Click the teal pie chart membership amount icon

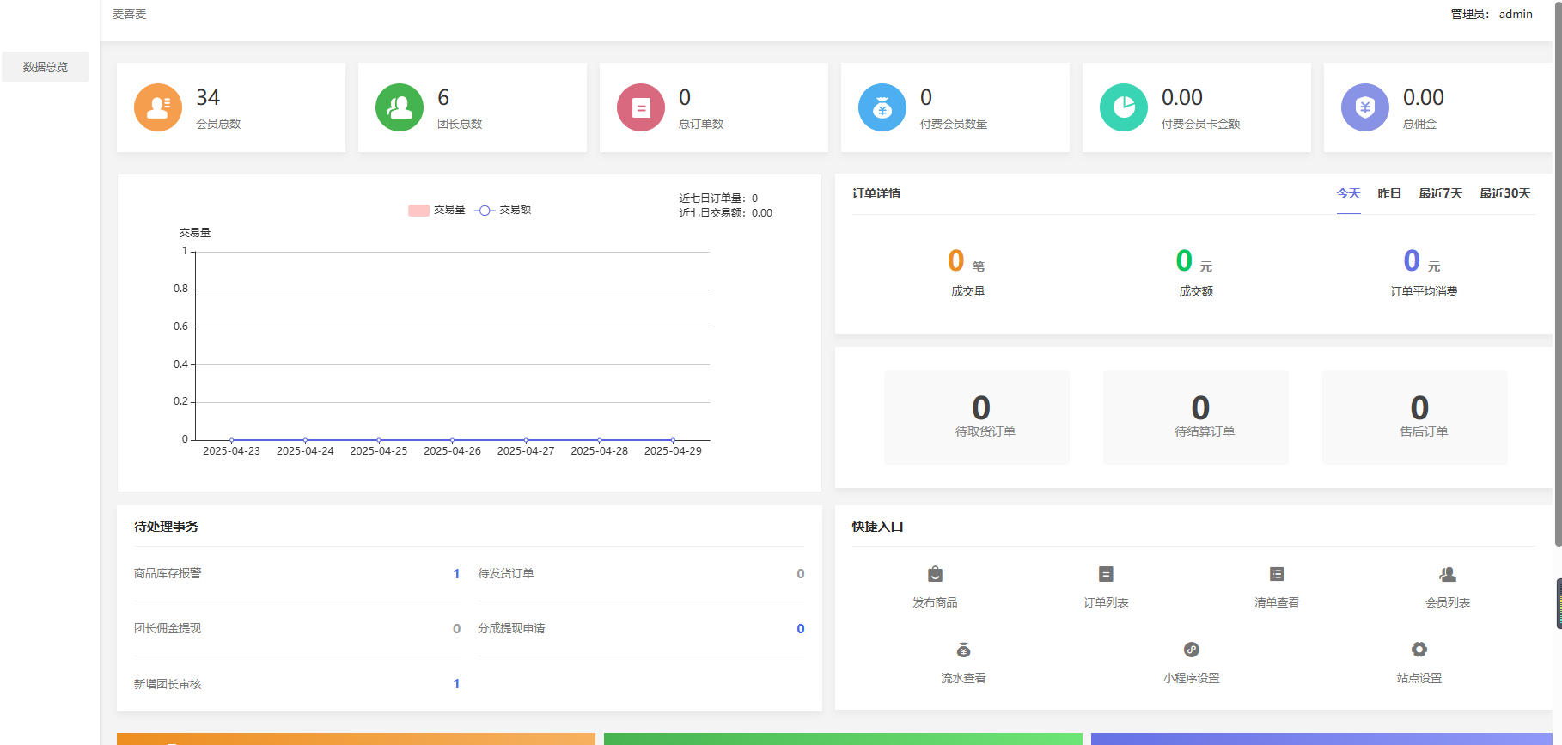point(1124,107)
